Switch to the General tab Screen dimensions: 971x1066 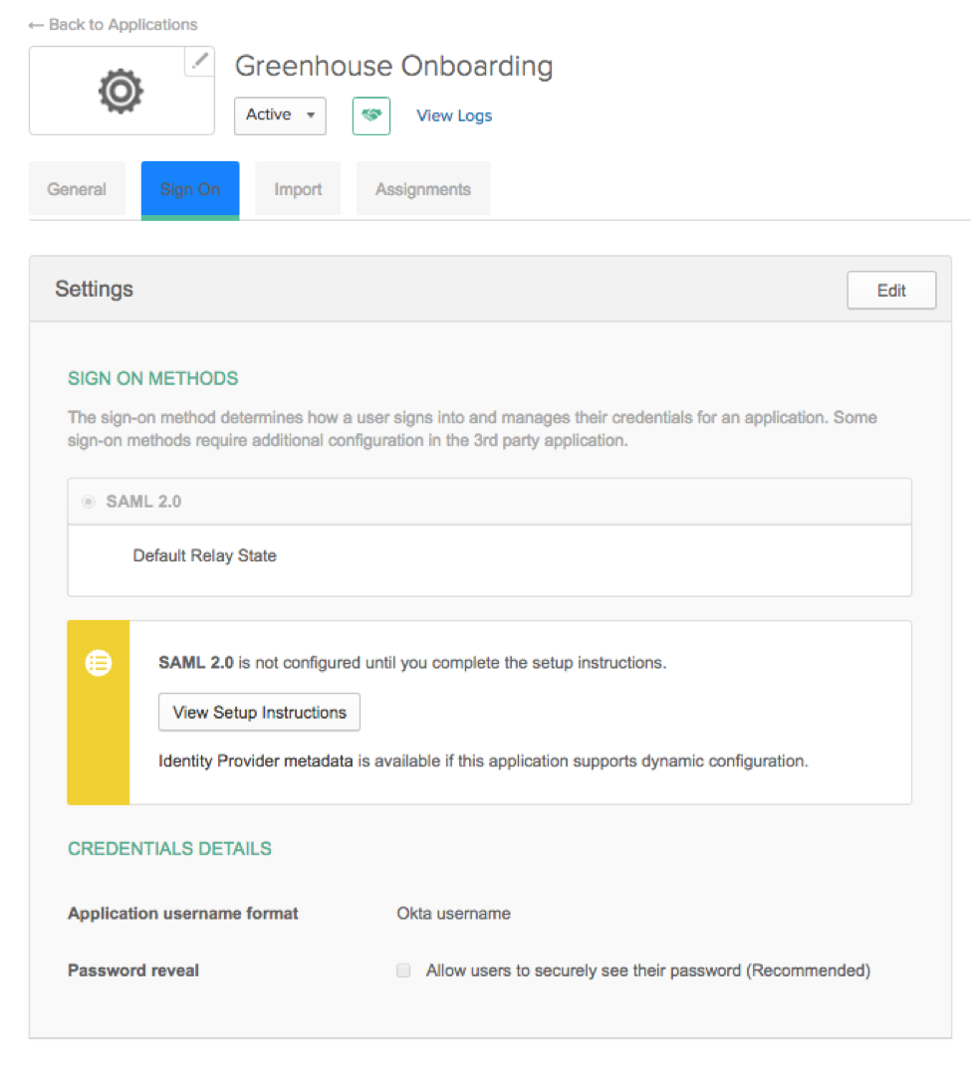(77, 190)
